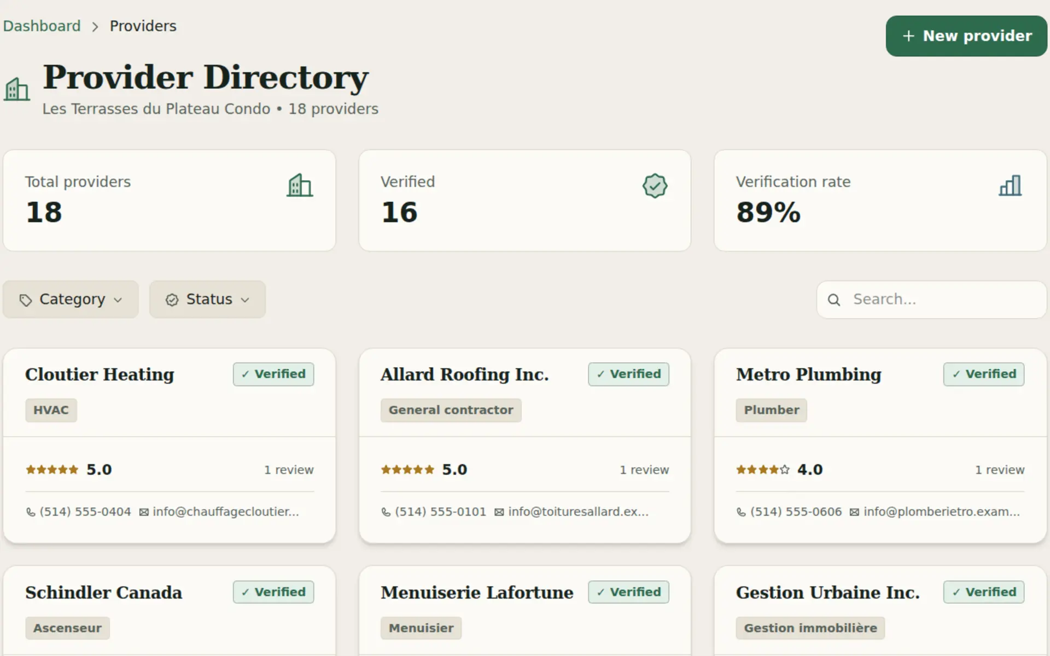Click the plus icon on New provider button
Viewport: 1050px width, 656px height.
click(908, 36)
